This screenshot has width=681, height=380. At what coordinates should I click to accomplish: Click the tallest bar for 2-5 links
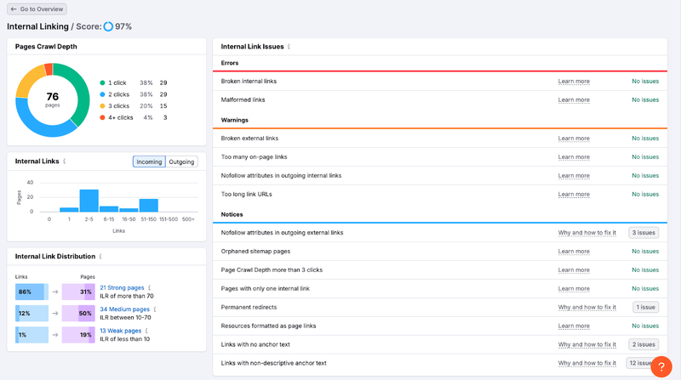(x=89, y=201)
